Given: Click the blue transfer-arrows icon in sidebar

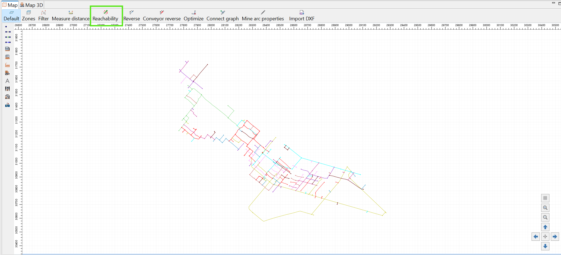Looking at the screenshot, I should click(x=7, y=105).
